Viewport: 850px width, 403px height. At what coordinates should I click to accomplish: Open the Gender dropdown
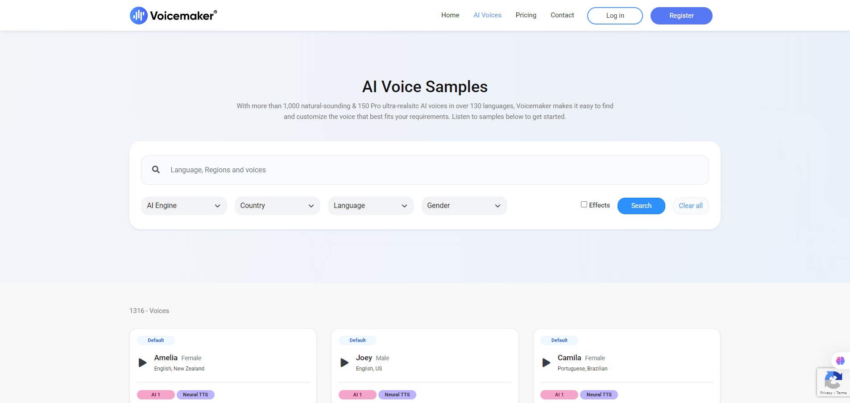tap(464, 206)
